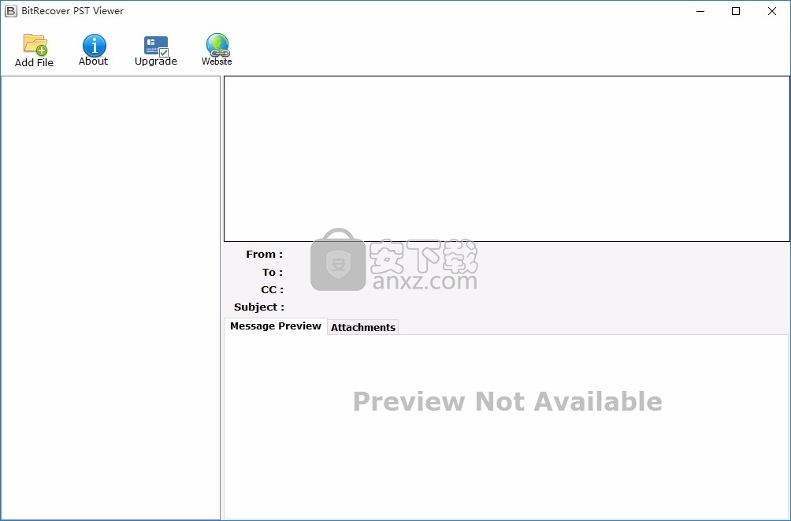Switch to the Attachments tab

coord(362,327)
